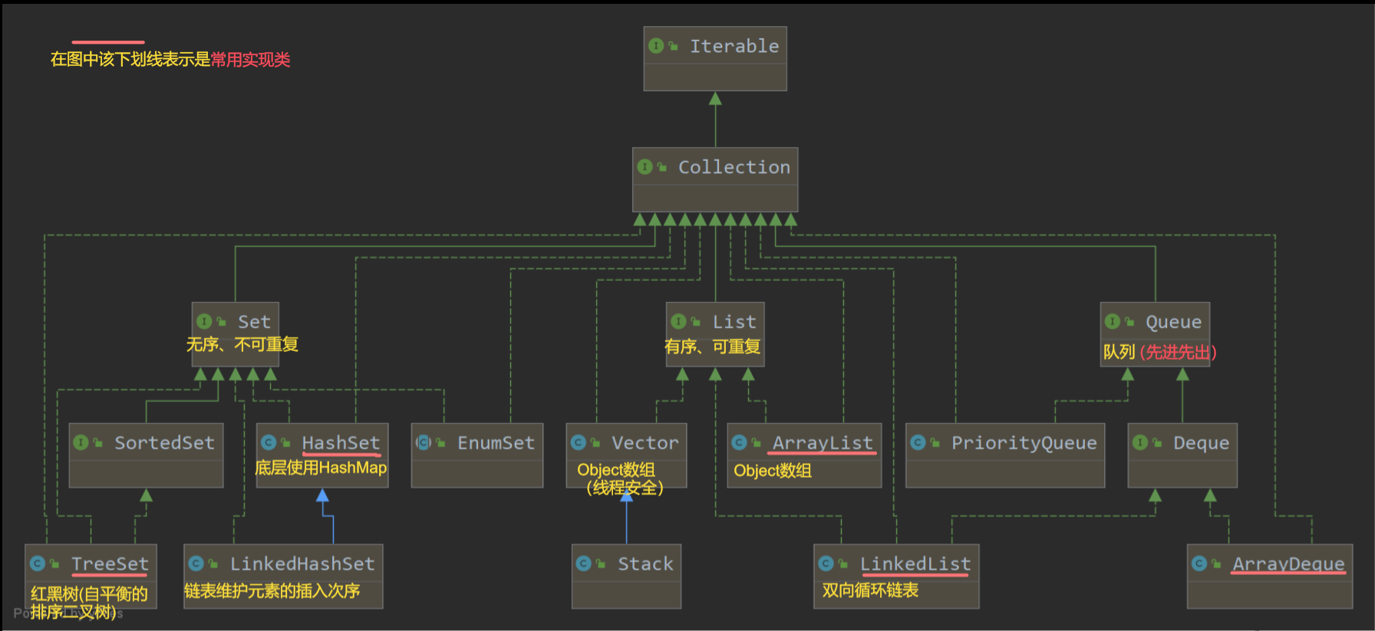The image size is (1375, 631).
Task: Click the interface icon next to SortedSet
Action: pos(81,442)
